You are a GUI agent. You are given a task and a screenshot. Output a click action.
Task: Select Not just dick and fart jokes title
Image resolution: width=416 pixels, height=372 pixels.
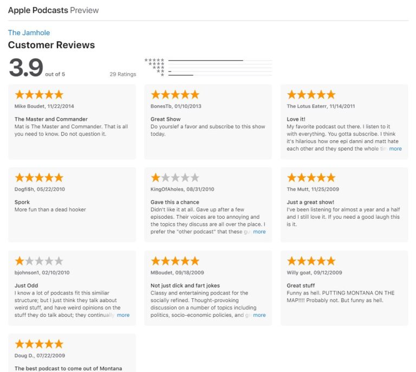(x=185, y=285)
